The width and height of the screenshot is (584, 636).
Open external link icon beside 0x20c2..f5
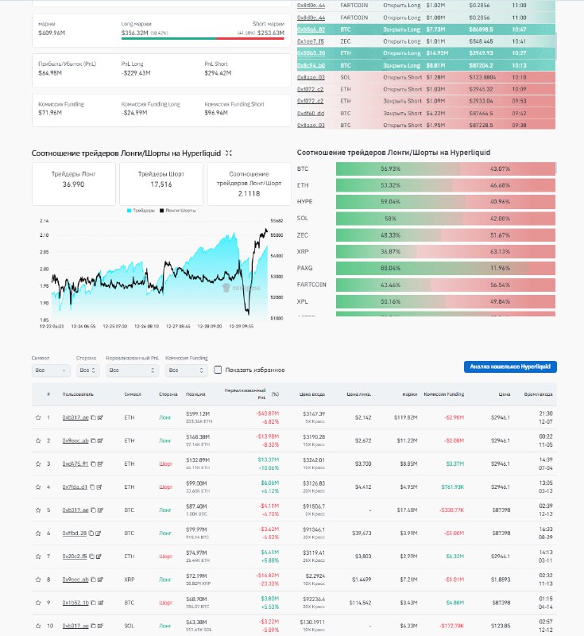point(99,556)
